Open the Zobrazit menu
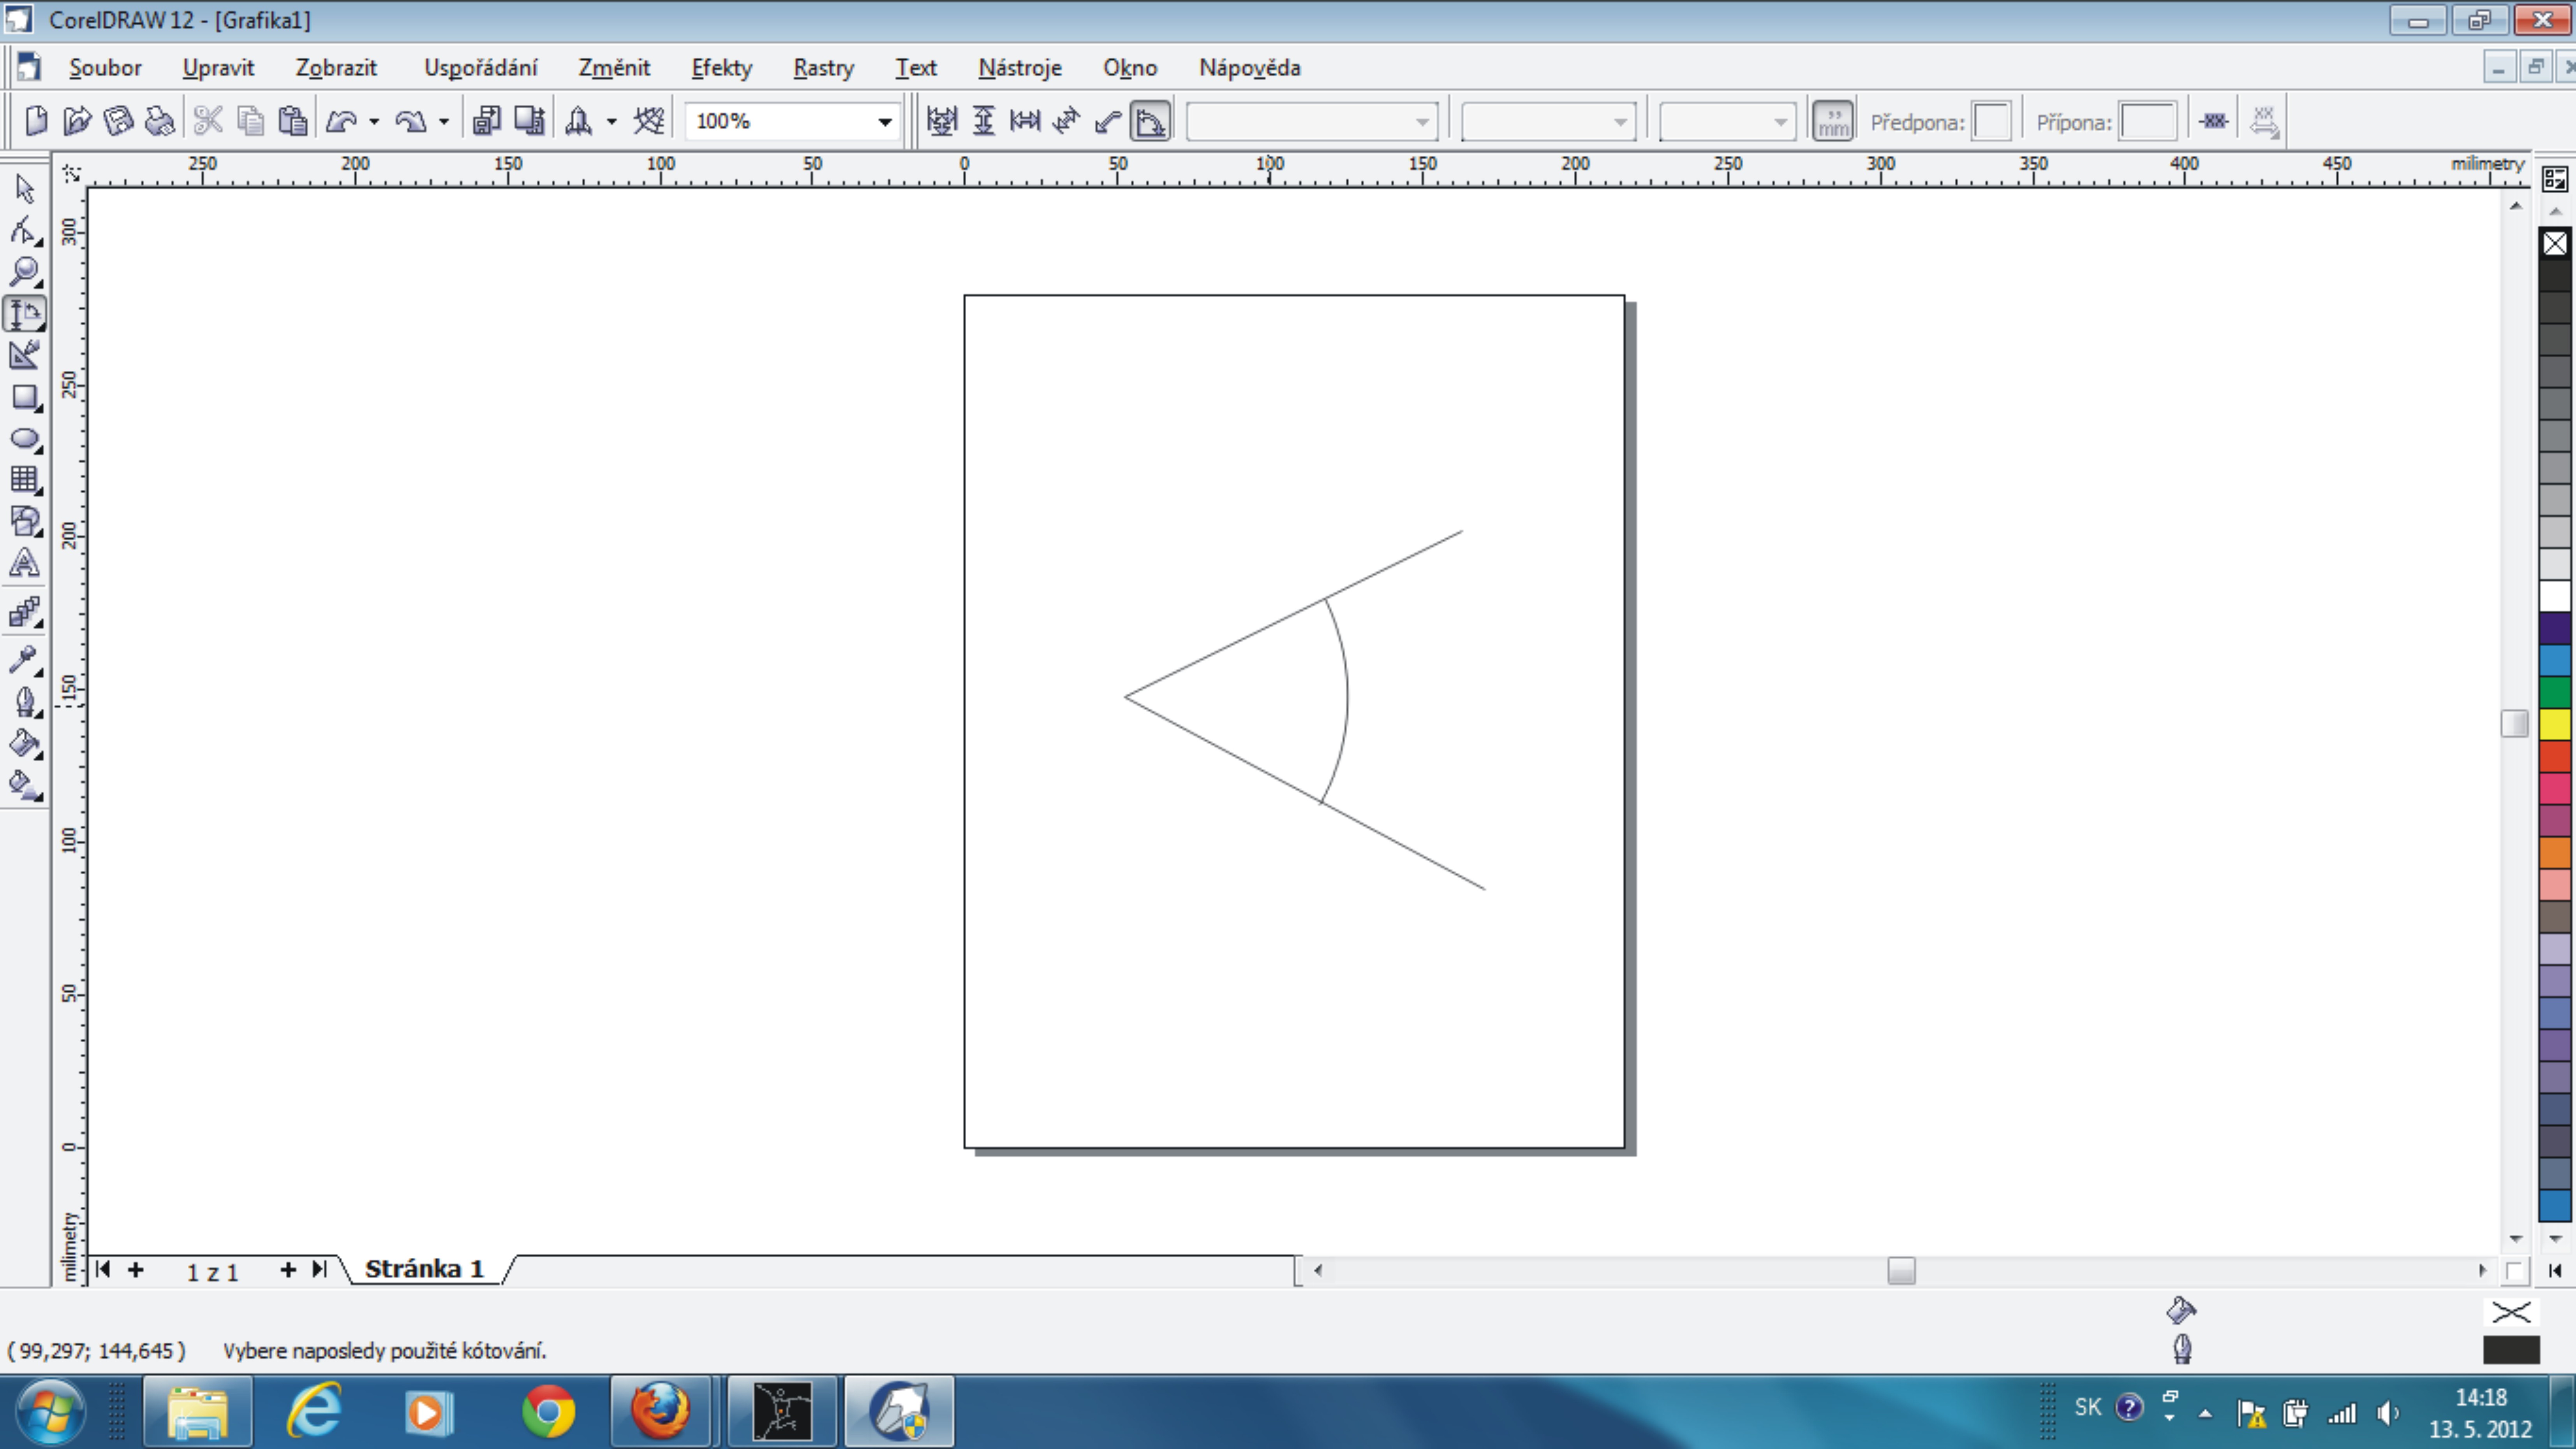This screenshot has width=2576, height=1449. pyautogui.click(x=336, y=68)
